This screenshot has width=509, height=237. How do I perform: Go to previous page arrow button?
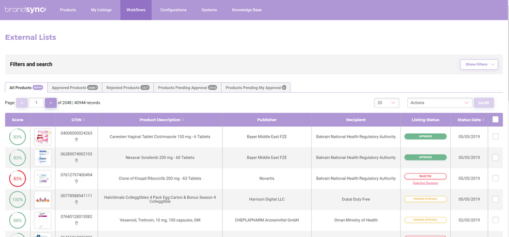pyautogui.click(x=22, y=103)
